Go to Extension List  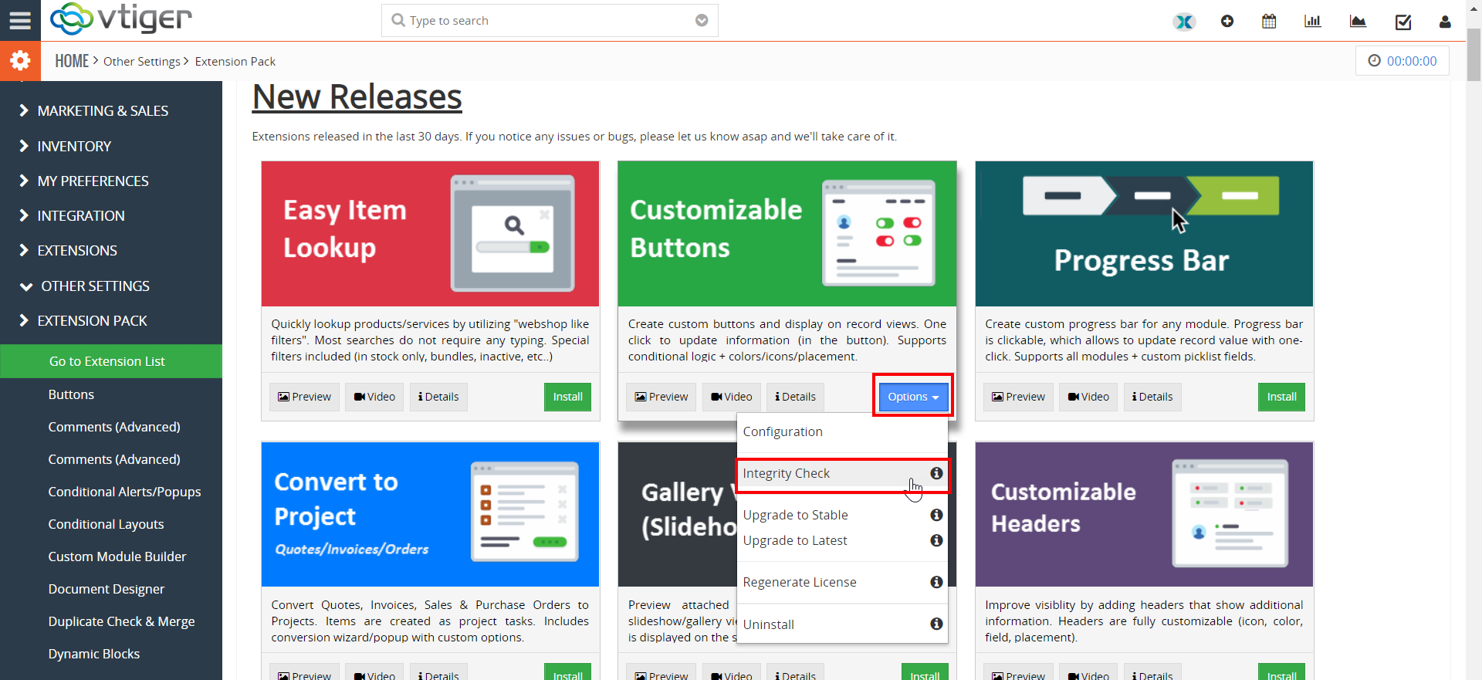click(x=111, y=361)
